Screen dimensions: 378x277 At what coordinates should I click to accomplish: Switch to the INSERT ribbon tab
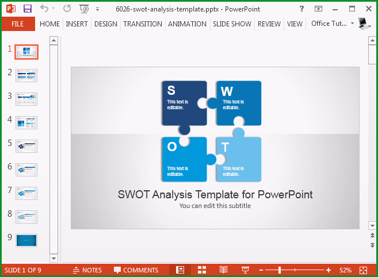[77, 24]
